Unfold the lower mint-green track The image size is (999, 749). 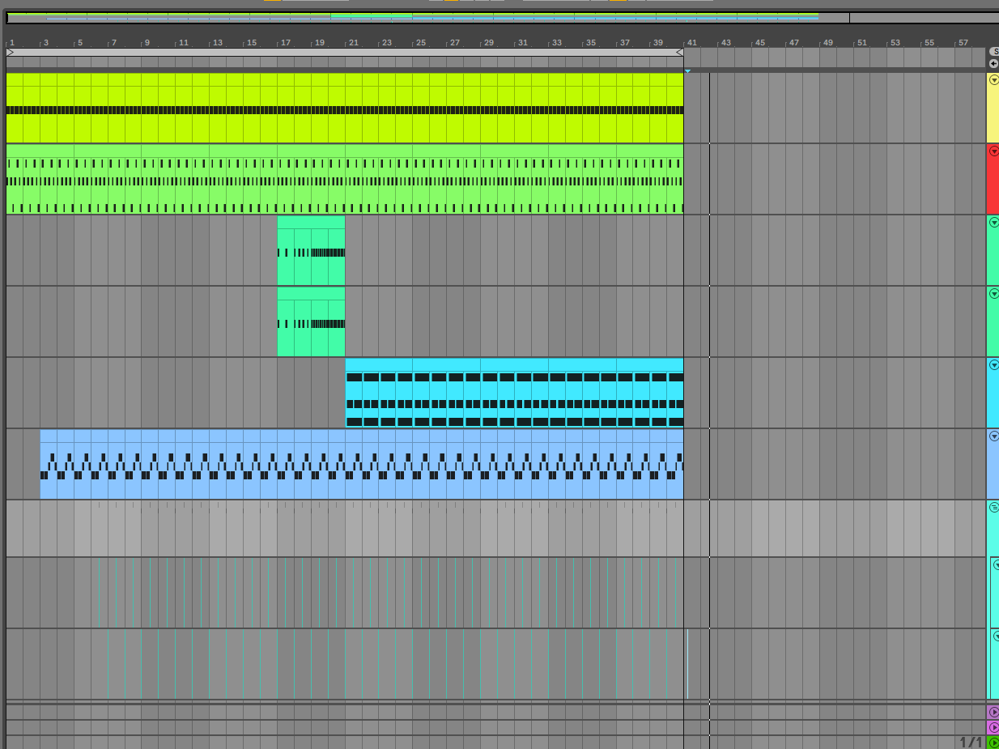994,293
